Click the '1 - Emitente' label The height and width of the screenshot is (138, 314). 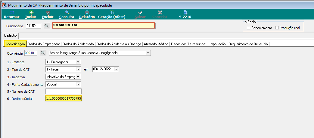tap(16, 62)
